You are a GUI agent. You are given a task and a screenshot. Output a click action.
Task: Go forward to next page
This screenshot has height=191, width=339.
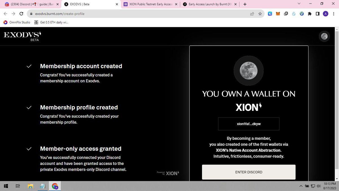13,14
